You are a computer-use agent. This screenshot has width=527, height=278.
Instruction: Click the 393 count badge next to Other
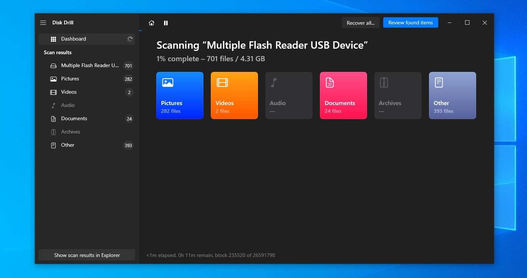coord(128,146)
